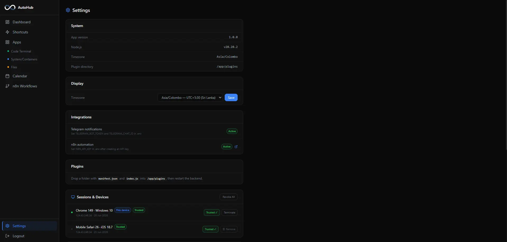The height and width of the screenshot is (242, 507).
Task: Remove the Mobile Safari device
Action: click(229, 229)
